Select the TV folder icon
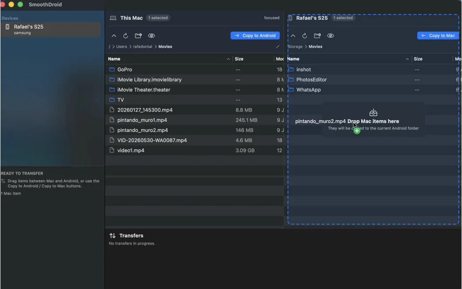462x289 pixels. (x=112, y=100)
